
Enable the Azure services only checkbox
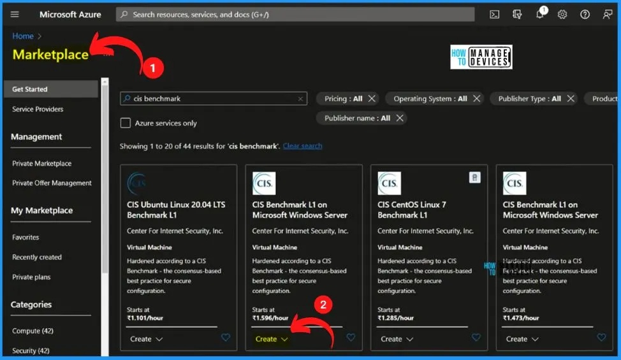point(125,123)
